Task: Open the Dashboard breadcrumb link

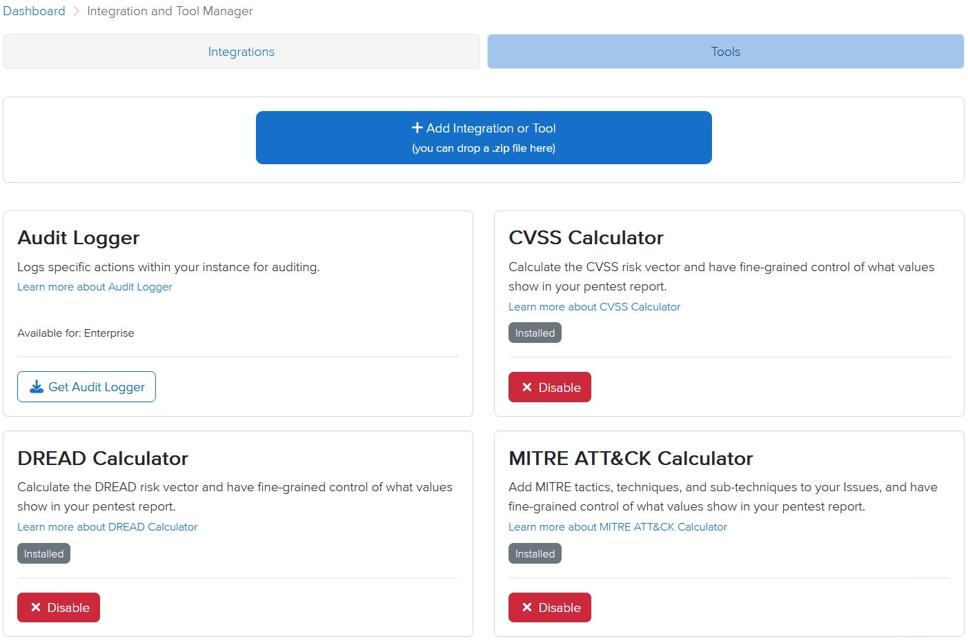Action: point(34,11)
